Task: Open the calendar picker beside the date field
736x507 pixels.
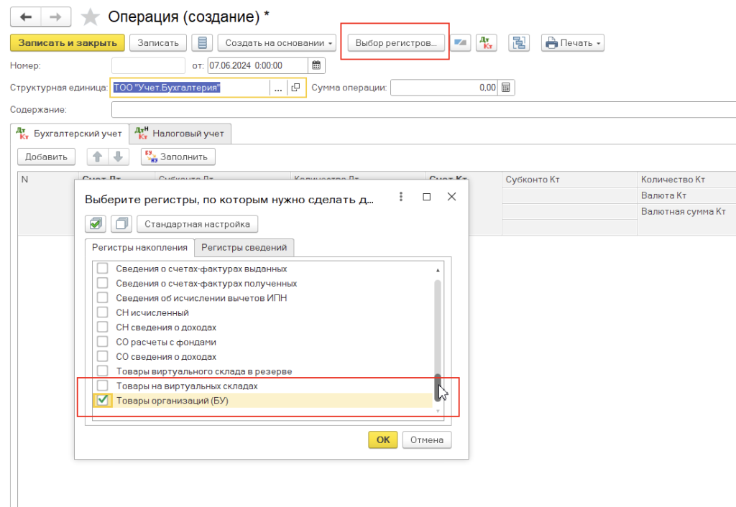Action: point(317,65)
